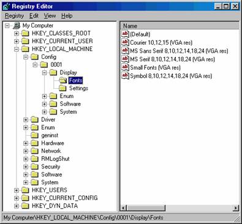Click the HKEY_LOCAL_MACHINE folder icon

25,49
